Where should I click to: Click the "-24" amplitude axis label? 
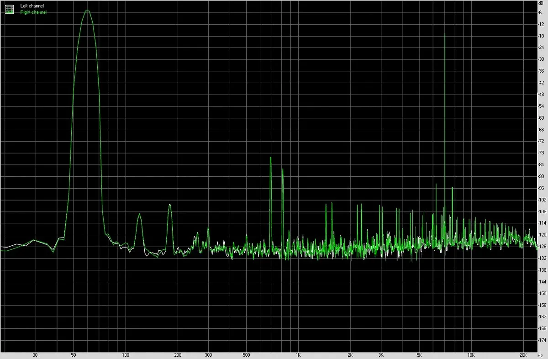pyautogui.click(x=542, y=48)
